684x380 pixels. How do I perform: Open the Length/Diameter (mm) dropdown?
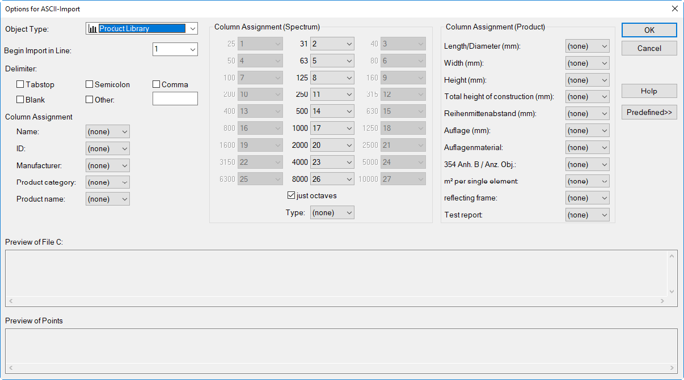(x=588, y=46)
